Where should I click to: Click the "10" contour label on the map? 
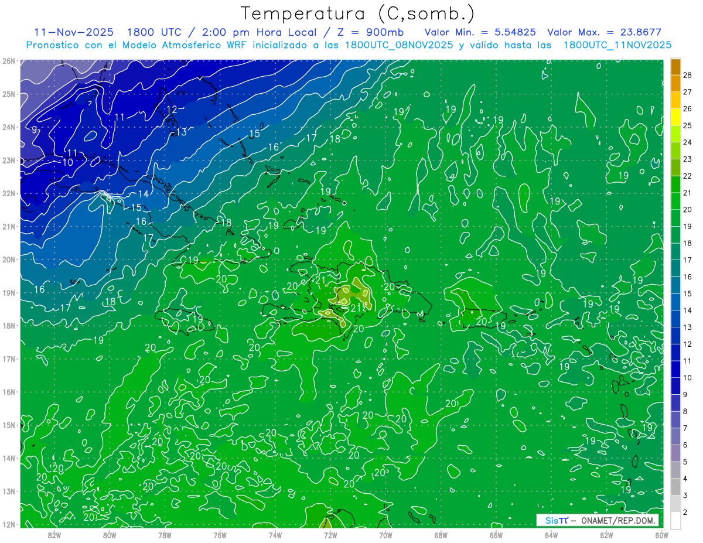(x=67, y=162)
